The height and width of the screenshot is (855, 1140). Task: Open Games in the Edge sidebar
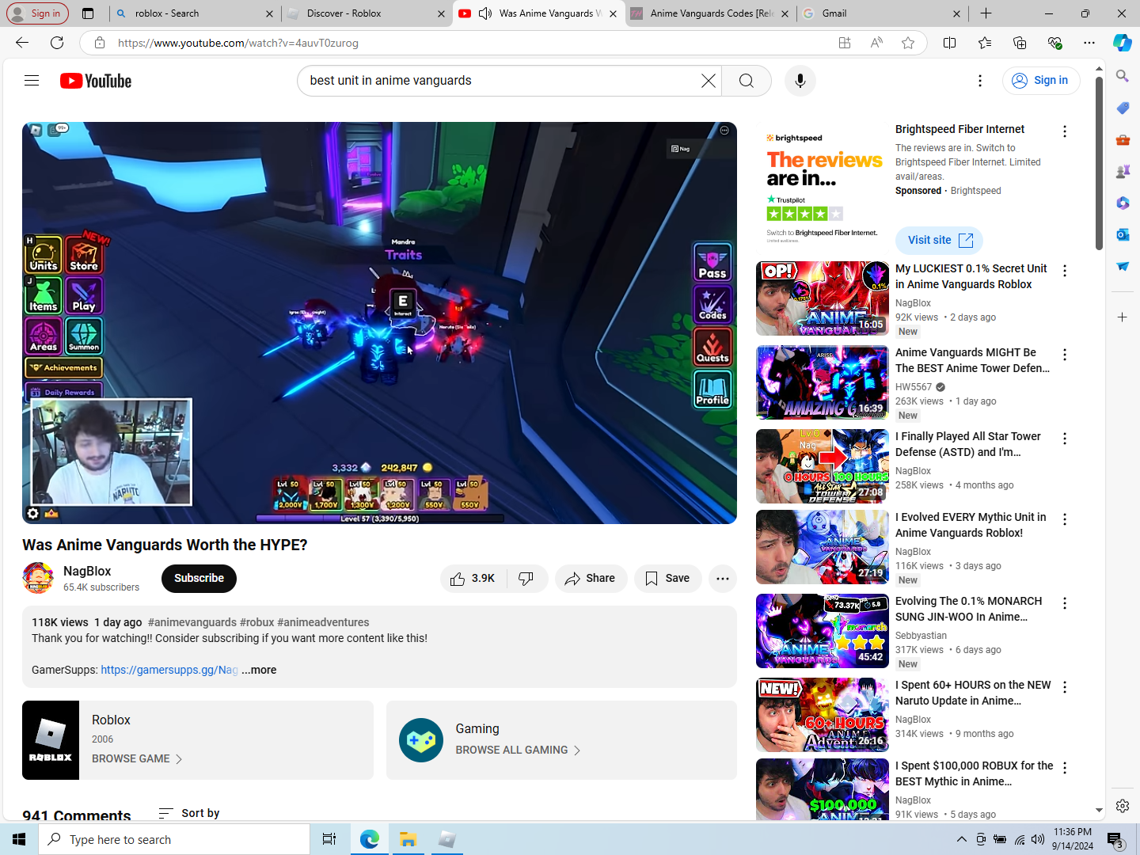point(1123,171)
